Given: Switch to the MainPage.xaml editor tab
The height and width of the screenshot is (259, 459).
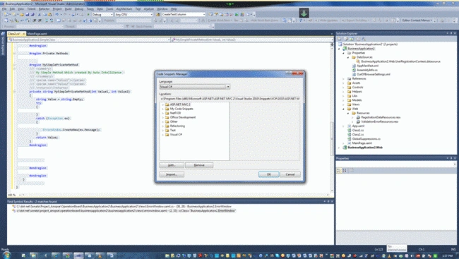Looking at the screenshot, I should click(x=37, y=34).
